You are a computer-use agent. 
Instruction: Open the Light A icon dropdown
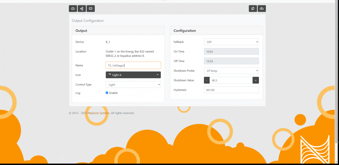tap(133, 75)
